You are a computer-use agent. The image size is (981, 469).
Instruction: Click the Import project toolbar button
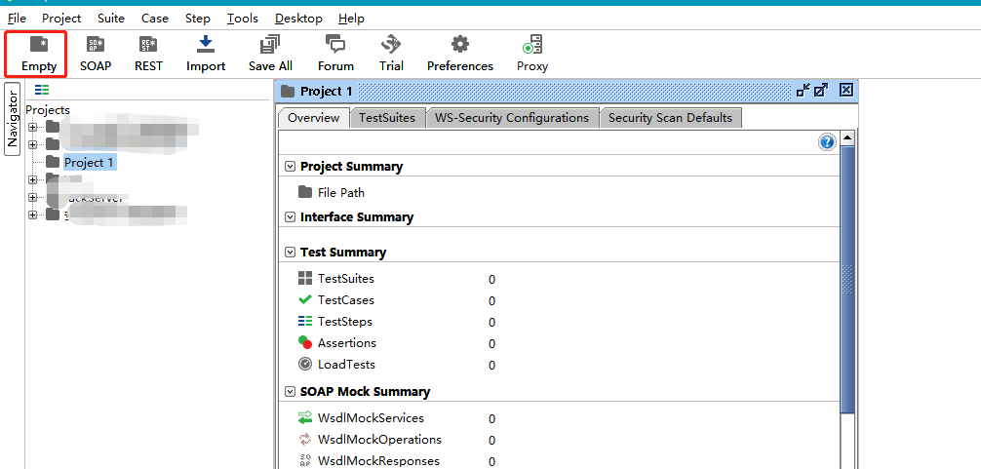pos(206,54)
